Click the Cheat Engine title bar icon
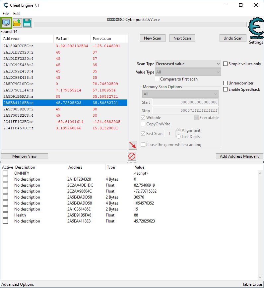 (x=6, y=5)
